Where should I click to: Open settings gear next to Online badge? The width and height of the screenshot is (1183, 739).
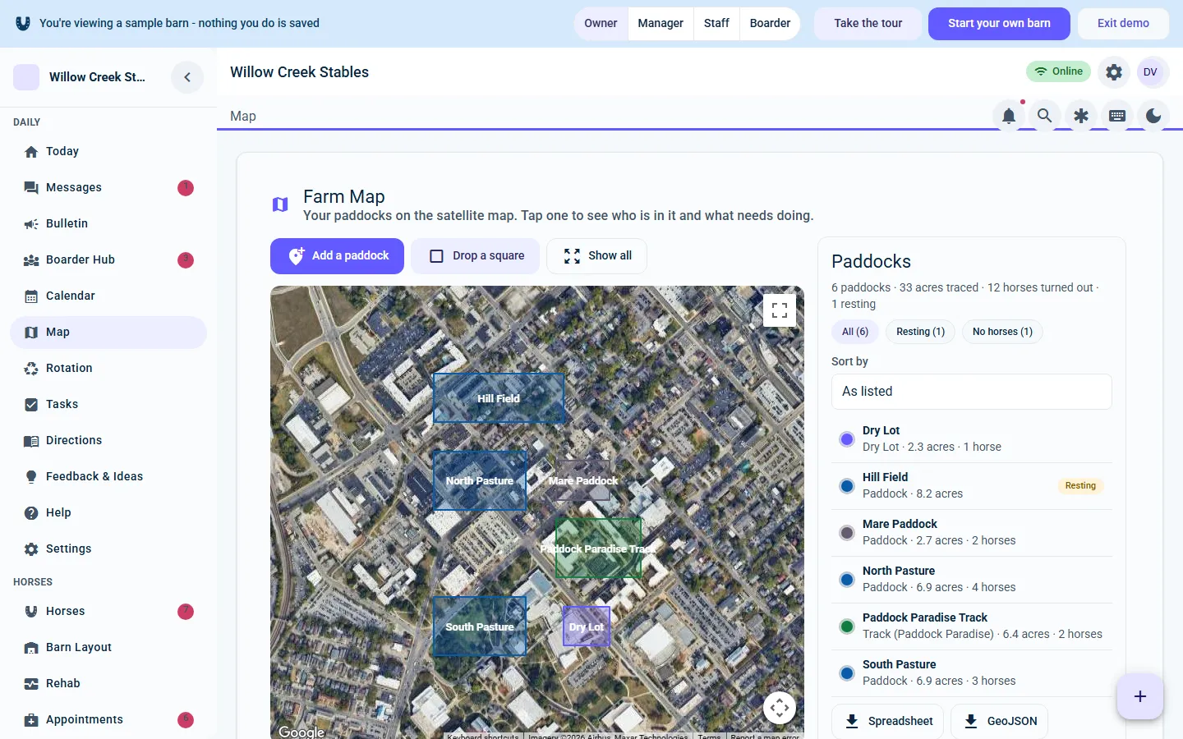(1114, 72)
